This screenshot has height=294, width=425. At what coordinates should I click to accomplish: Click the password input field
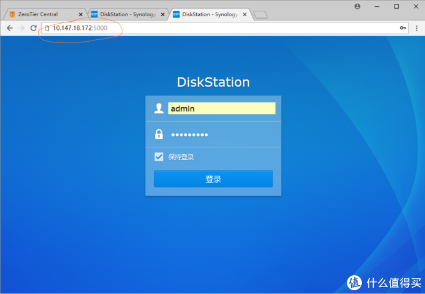click(221, 134)
